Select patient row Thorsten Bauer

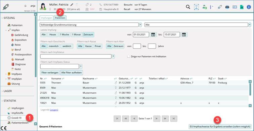(144, 83)
